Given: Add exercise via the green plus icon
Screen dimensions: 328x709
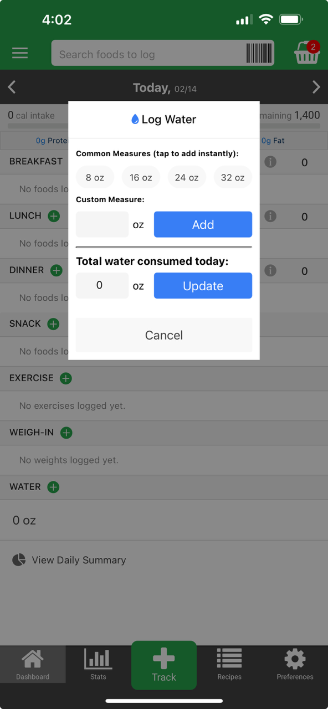Looking at the screenshot, I should (65, 378).
